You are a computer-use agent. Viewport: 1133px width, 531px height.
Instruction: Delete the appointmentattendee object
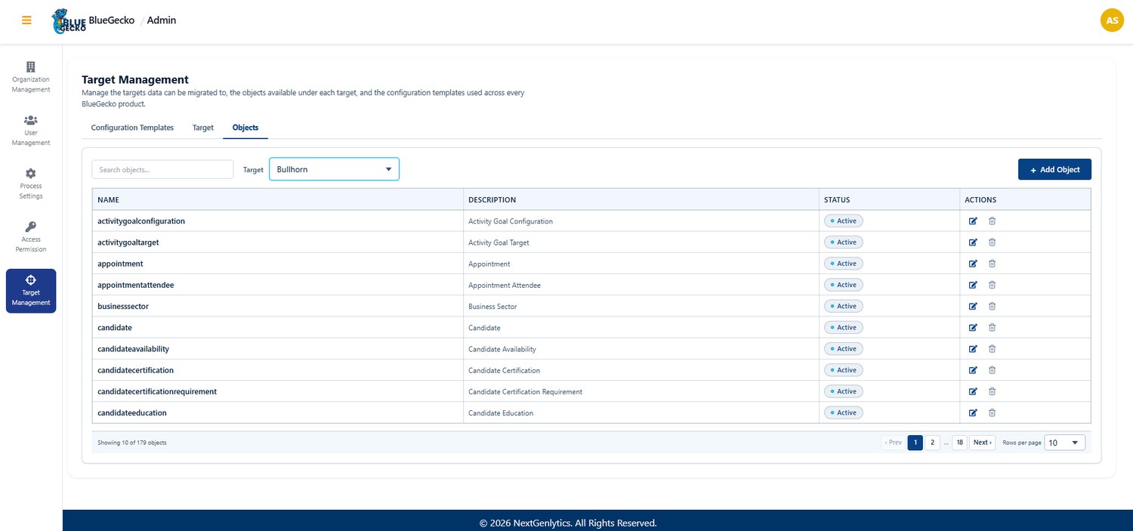pos(992,285)
